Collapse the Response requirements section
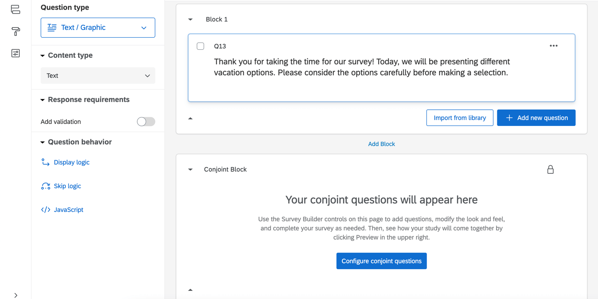The height and width of the screenshot is (299, 598). point(43,100)
